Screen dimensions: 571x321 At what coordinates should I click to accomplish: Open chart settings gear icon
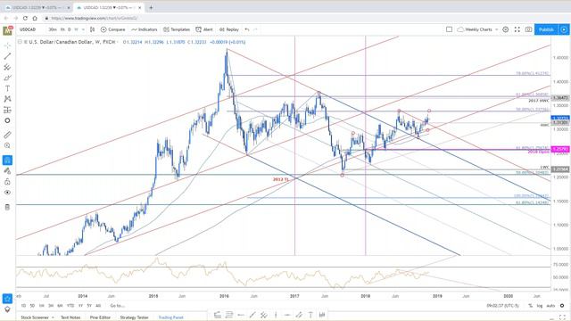tap(506, 29)
